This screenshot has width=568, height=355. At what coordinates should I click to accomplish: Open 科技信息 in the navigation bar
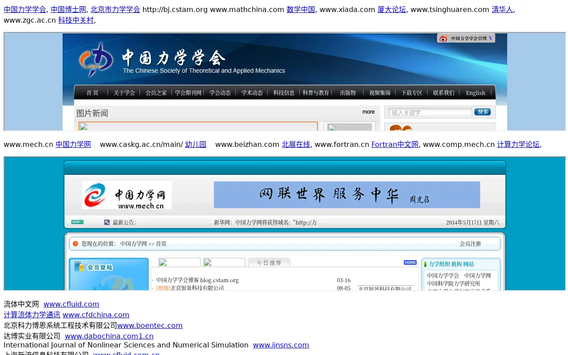point(284,93)
